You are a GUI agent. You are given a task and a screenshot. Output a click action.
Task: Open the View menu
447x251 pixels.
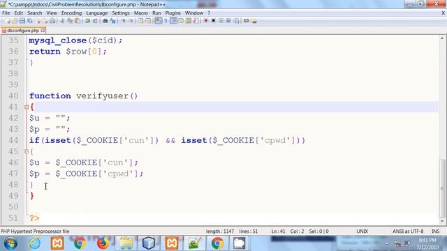pyautogui.click(x=52, y=13)
